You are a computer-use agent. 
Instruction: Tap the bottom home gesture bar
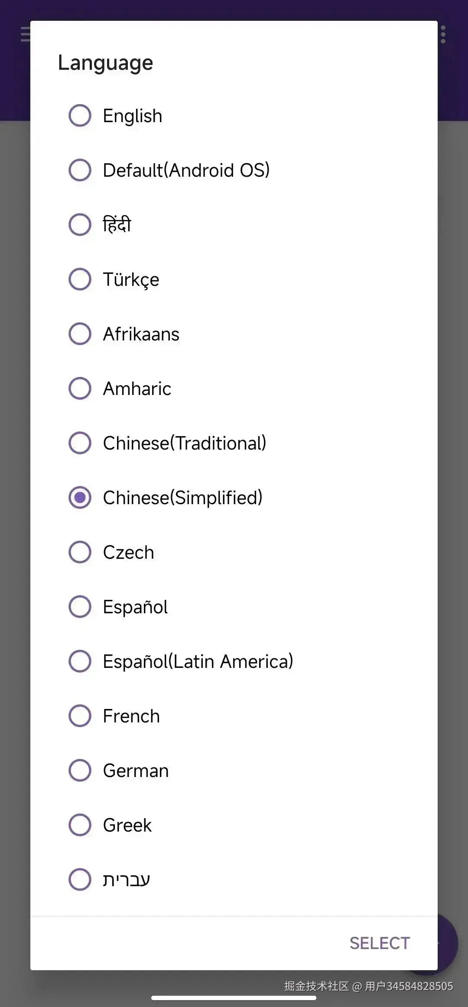click(x=234, y=998)
